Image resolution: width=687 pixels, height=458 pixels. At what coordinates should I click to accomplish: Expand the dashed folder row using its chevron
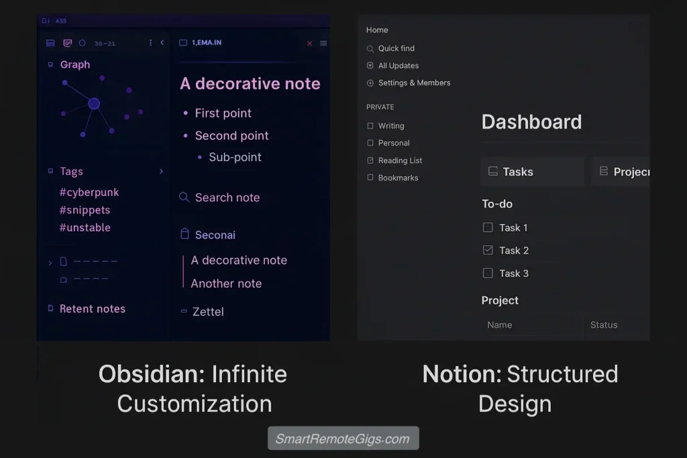(50, 263)
